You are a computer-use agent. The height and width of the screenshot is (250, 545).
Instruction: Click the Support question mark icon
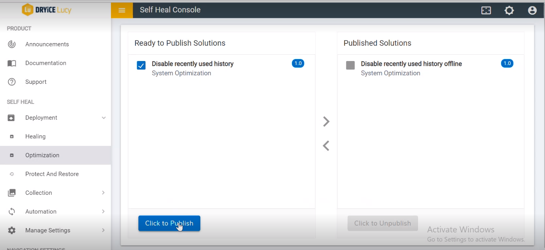tap(12, 82)
